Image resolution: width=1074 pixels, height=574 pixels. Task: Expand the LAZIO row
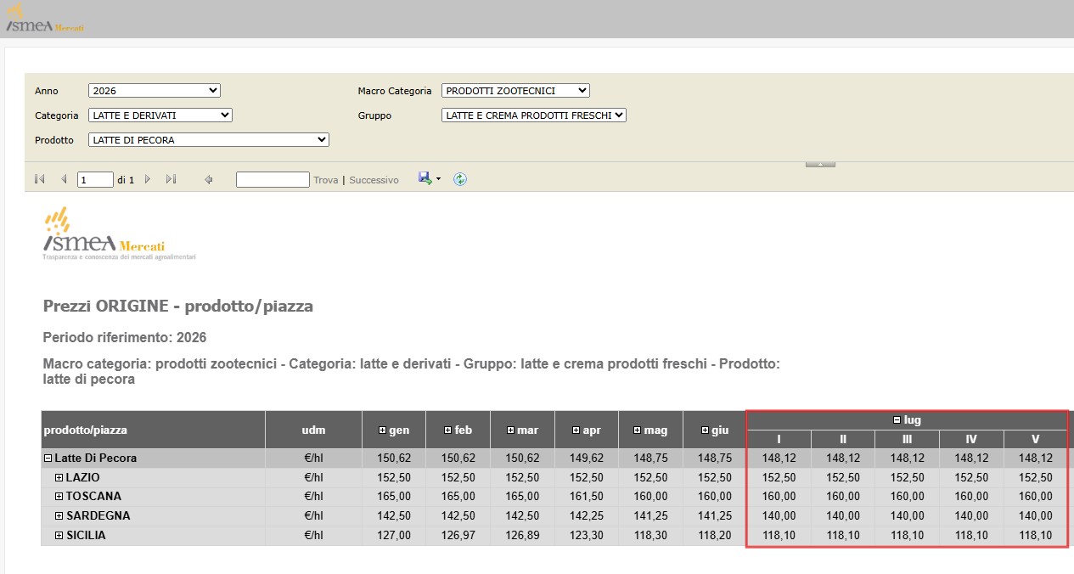pyautogui.click(x=59, y=478)
